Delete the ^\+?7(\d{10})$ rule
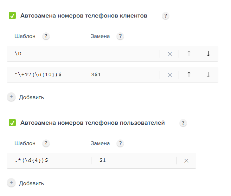This screenshot has height=196, width=231. 170,75
